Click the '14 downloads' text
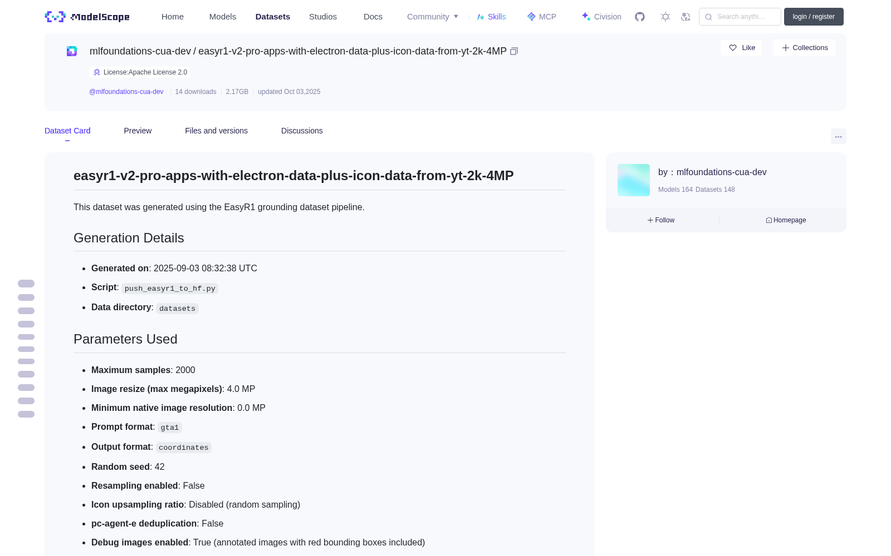This screenshot has width=891, height=556. click(x=195, y=92)
